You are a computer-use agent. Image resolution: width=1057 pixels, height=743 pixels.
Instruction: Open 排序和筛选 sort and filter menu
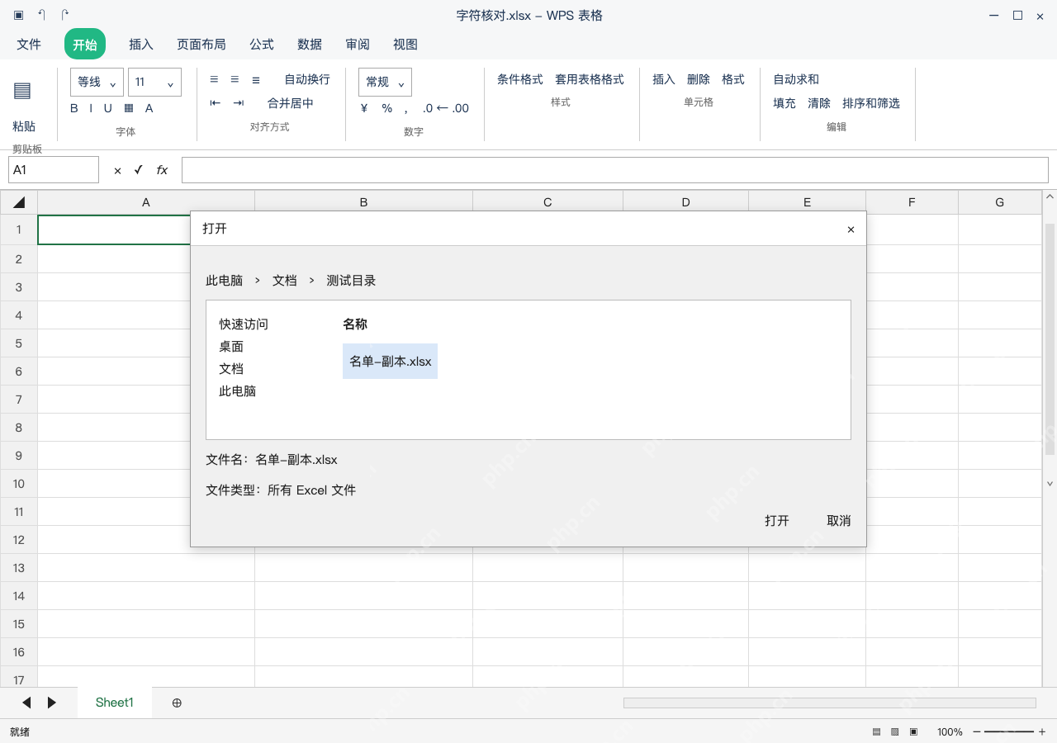coord(871,103)
